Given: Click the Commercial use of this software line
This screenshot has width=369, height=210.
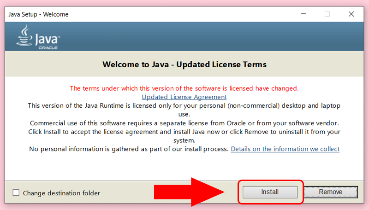Looking at the screenshot, I should [184, 123].
